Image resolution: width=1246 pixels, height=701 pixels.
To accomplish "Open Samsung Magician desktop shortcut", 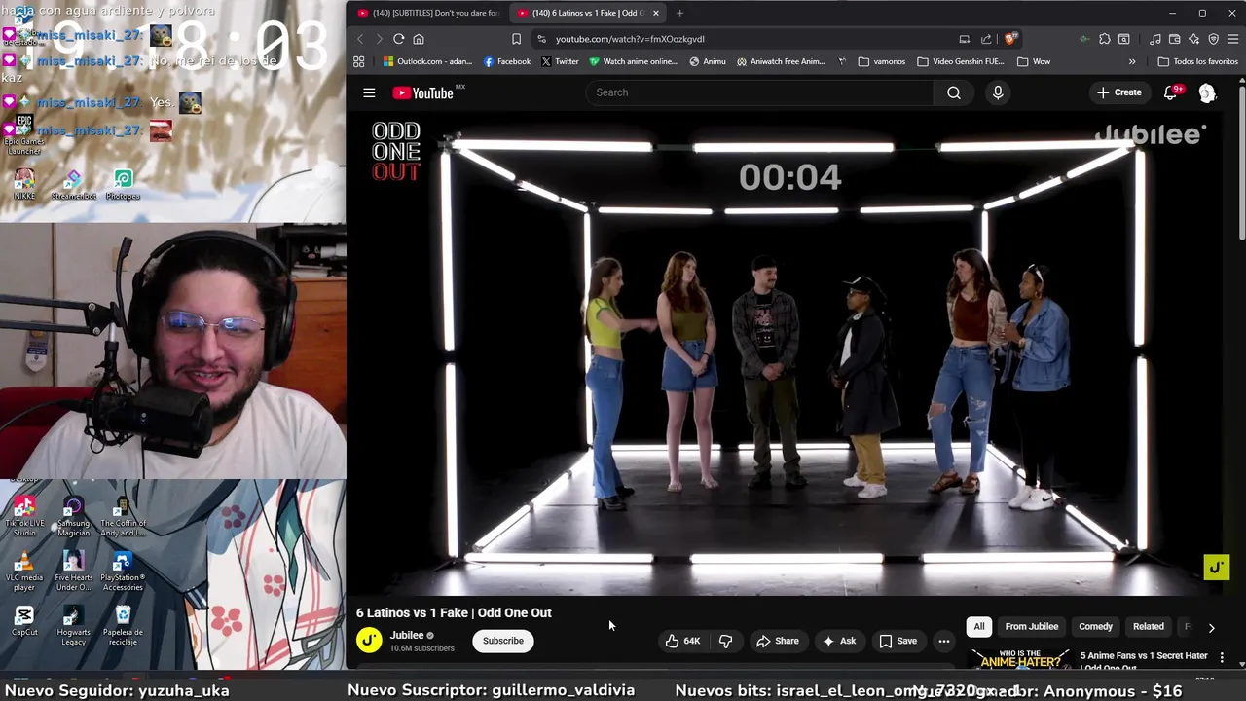I will 73,517.
